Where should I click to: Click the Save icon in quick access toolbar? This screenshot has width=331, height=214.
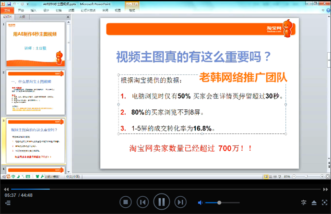9,4
